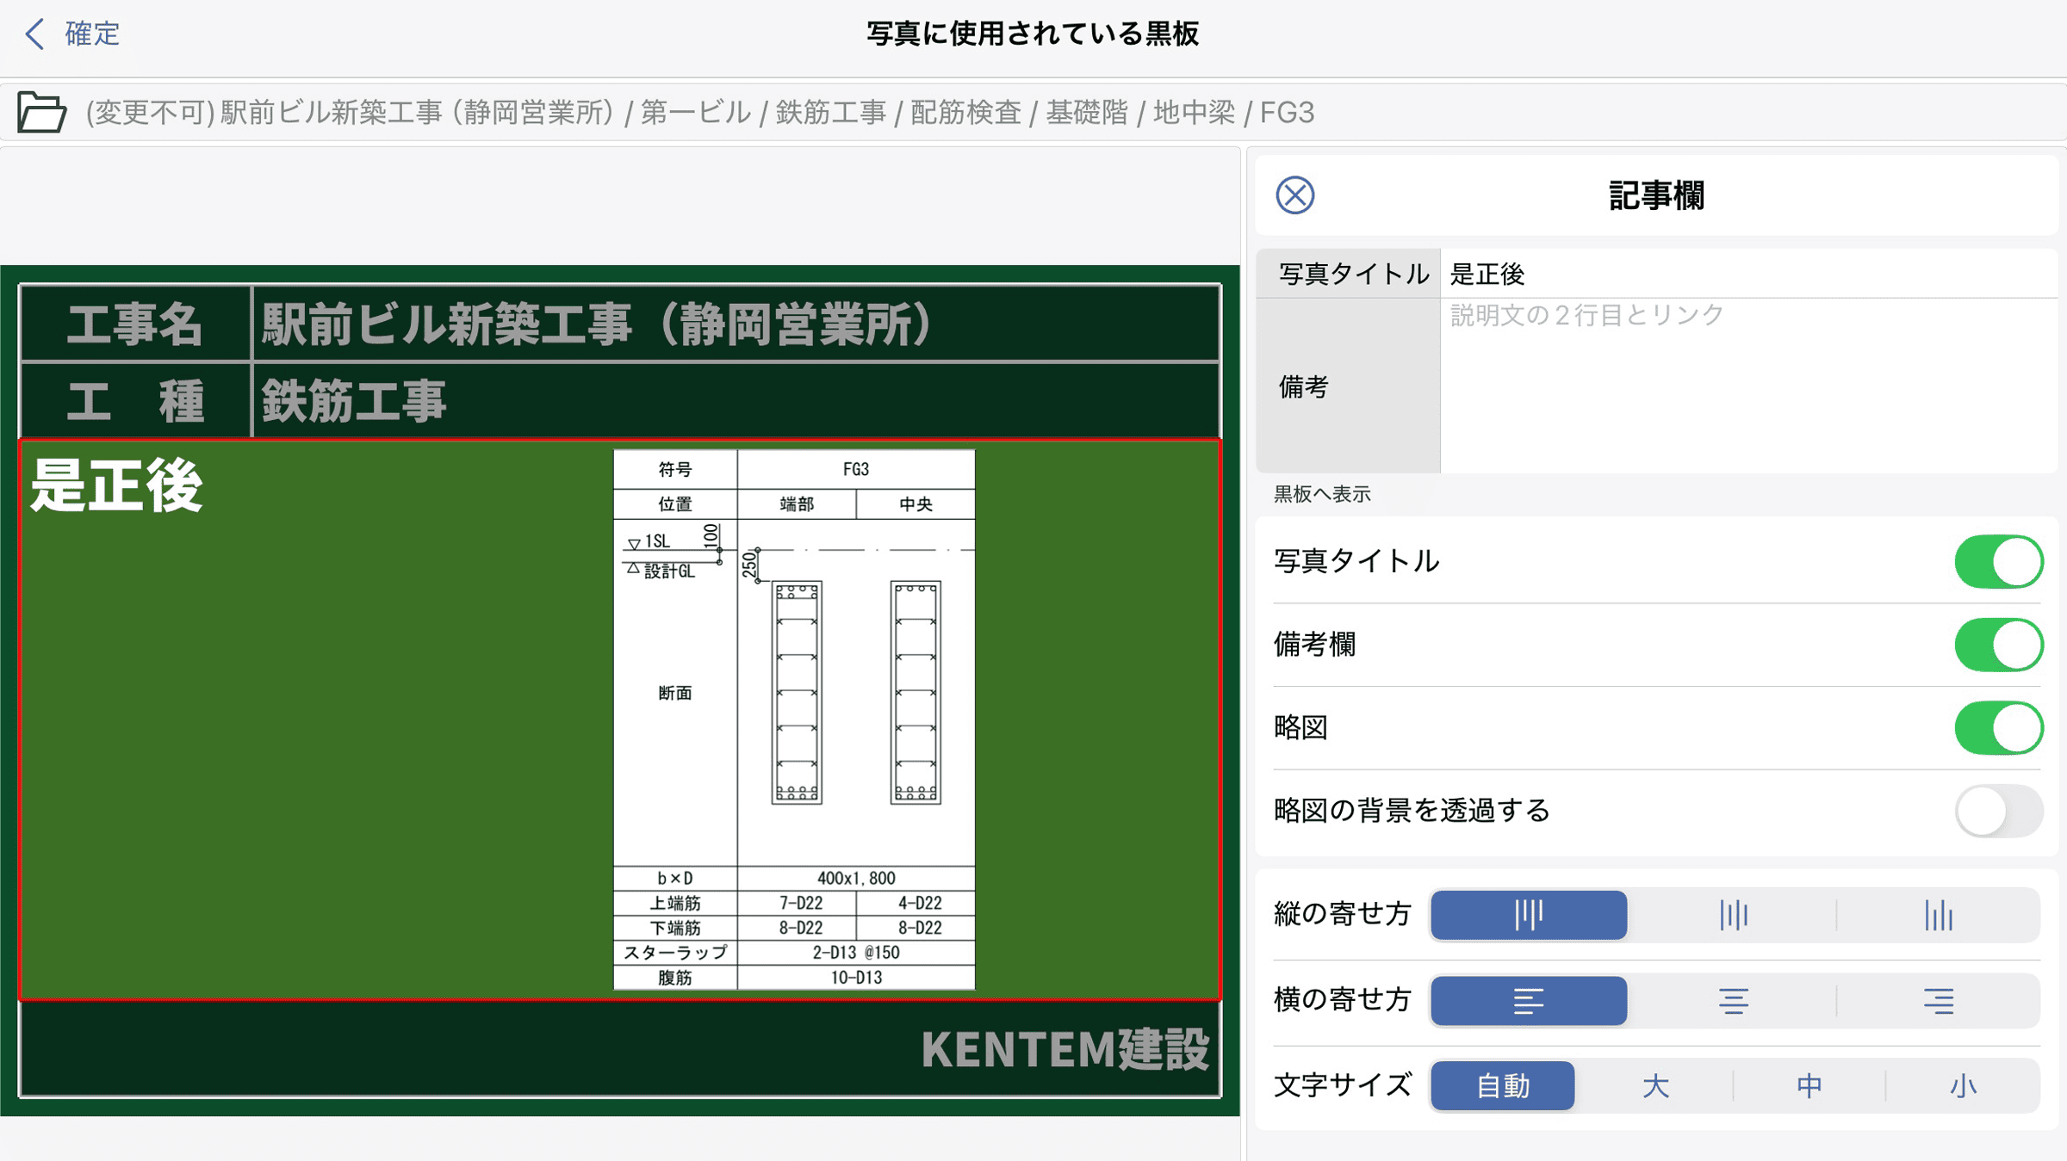Select top vertical alignment icon for 縦の寄せ方
Image resolution: width=2067 pixels, height=1161 pixels.
click(x=1529, y=915)
